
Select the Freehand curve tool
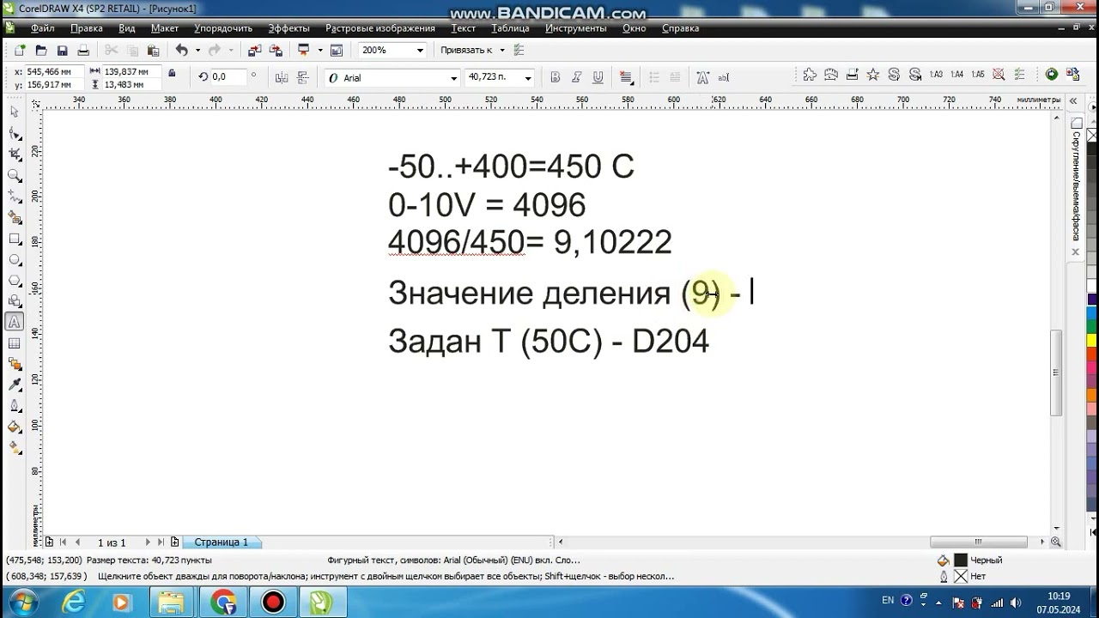(14, 197)
